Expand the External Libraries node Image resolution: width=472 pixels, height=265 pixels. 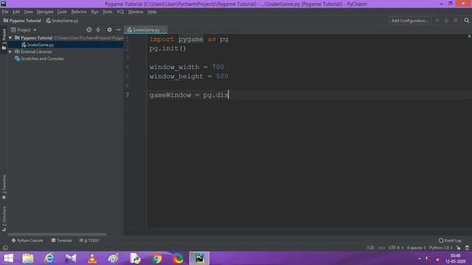[x=10, y=52]
